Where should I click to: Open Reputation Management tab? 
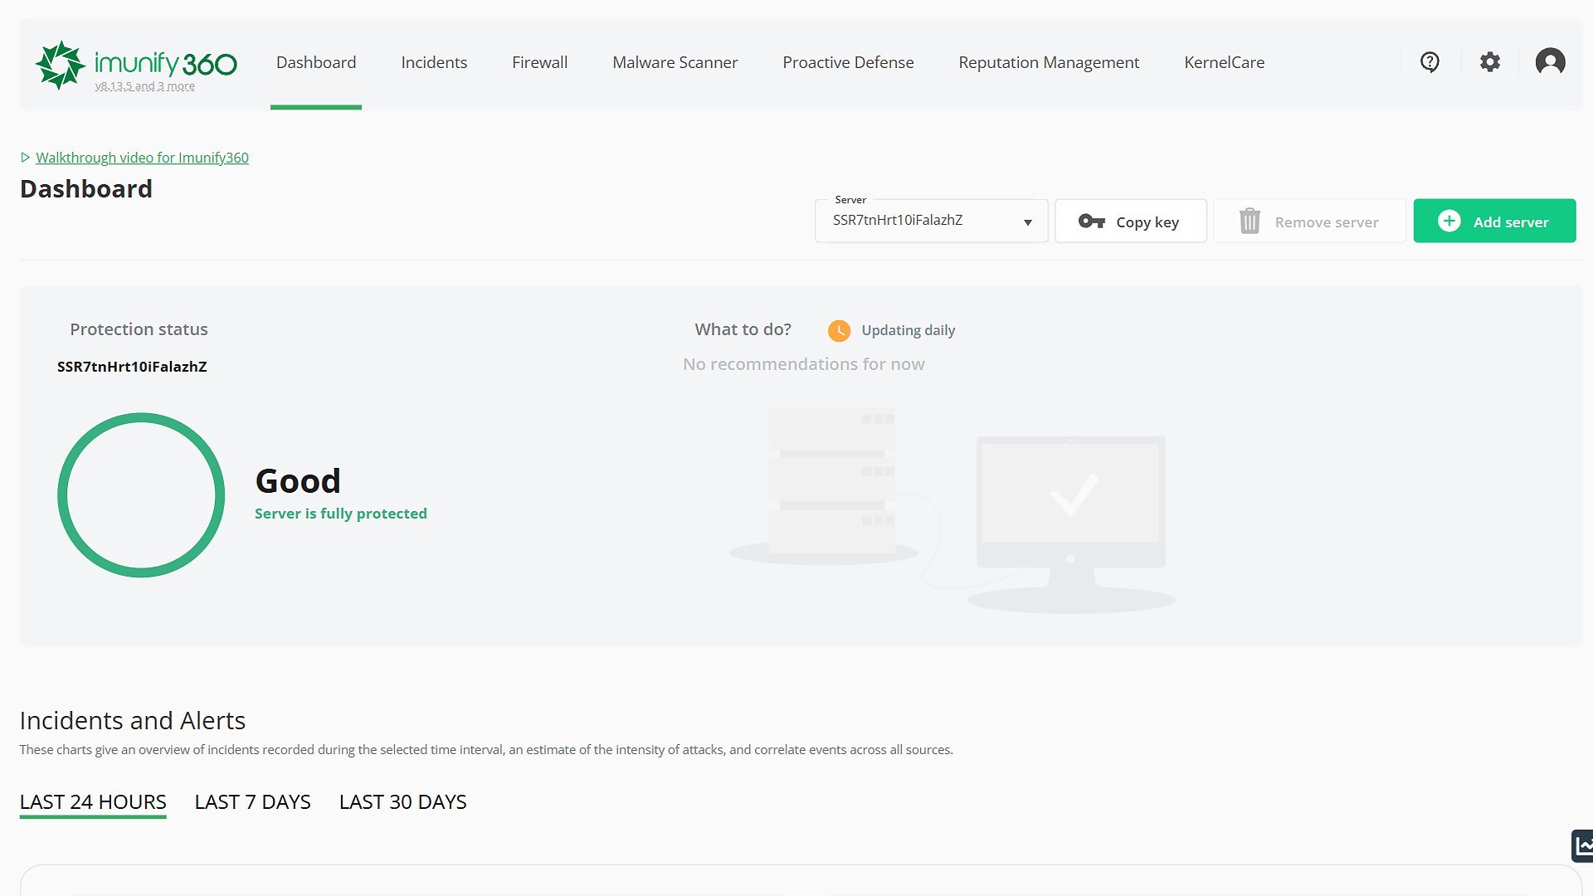pyautogui.click(x=1049, y=63)
